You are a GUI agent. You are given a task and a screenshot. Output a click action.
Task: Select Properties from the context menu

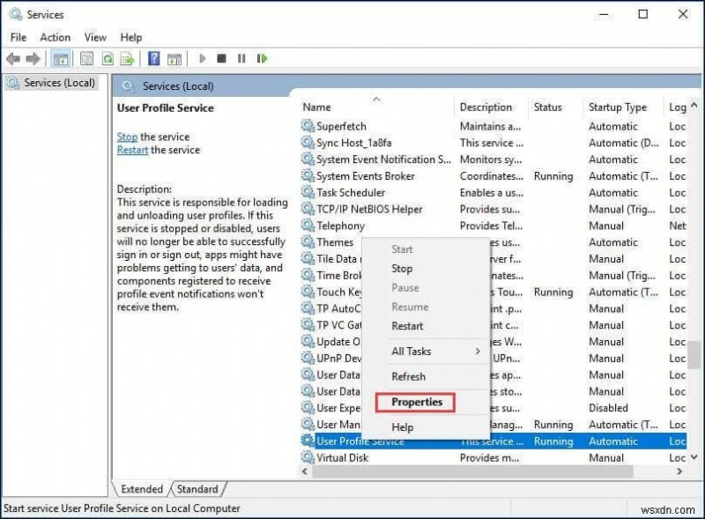(x=415, y=402)
